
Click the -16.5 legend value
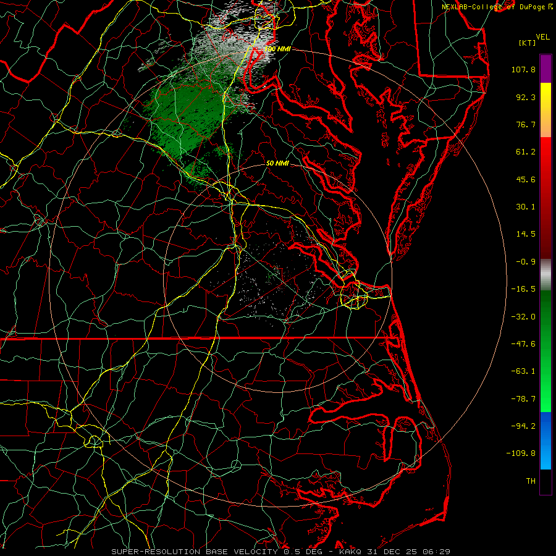click(x=523, y=289)
